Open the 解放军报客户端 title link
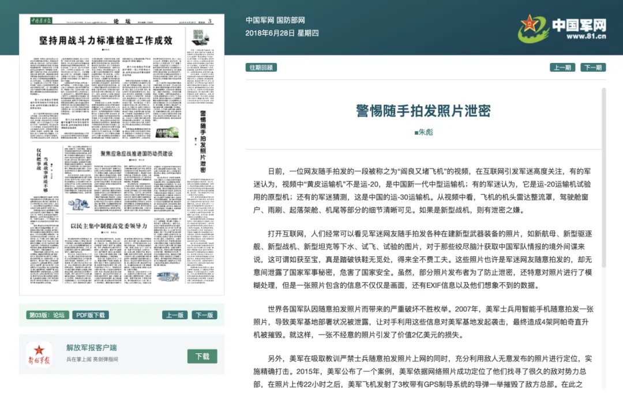The image size is (623, 407). tap(92, 348)
